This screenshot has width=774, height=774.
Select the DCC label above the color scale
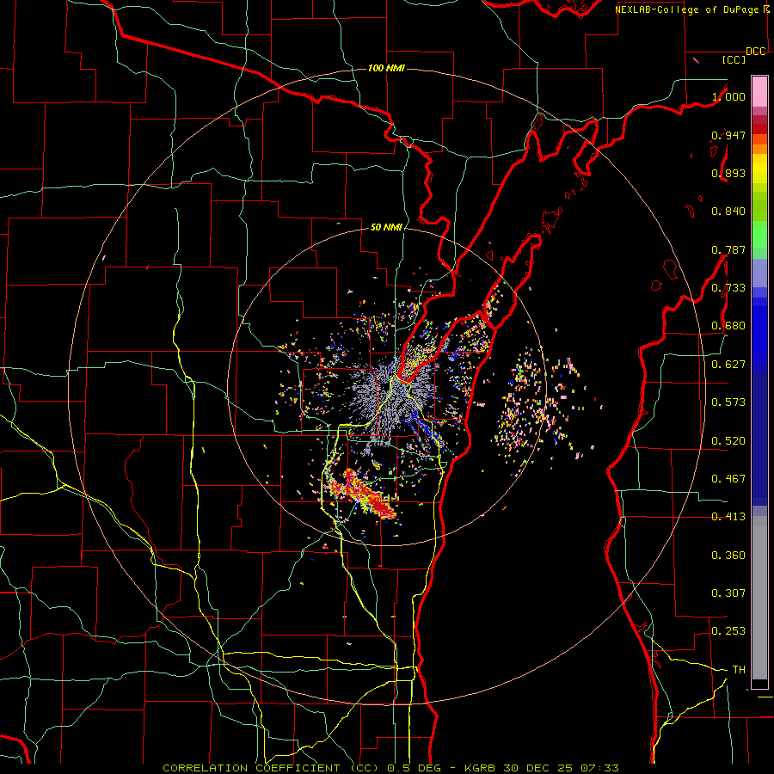pos(755,52)
